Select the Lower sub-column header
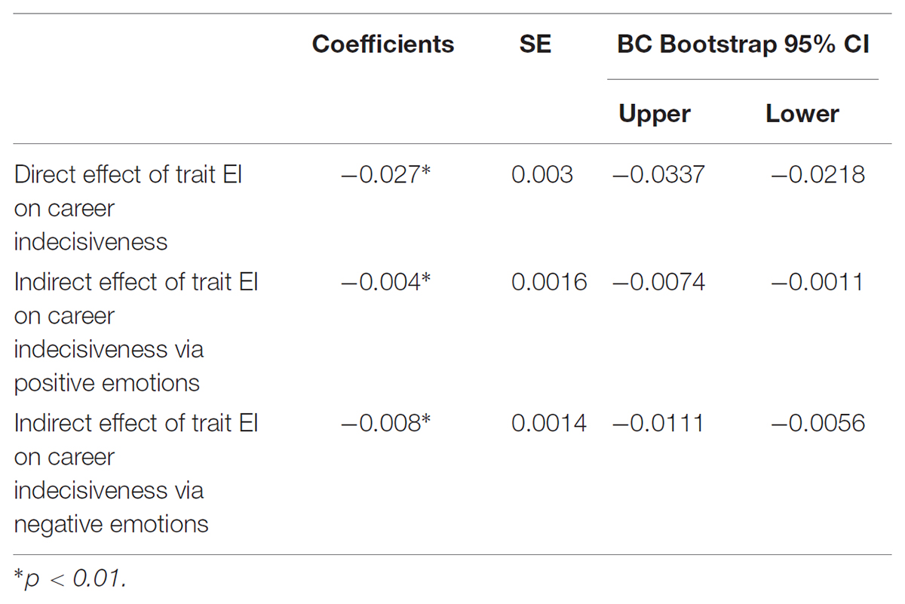Image resolution: width=905 pixels, height=604 pixels. 802,114
